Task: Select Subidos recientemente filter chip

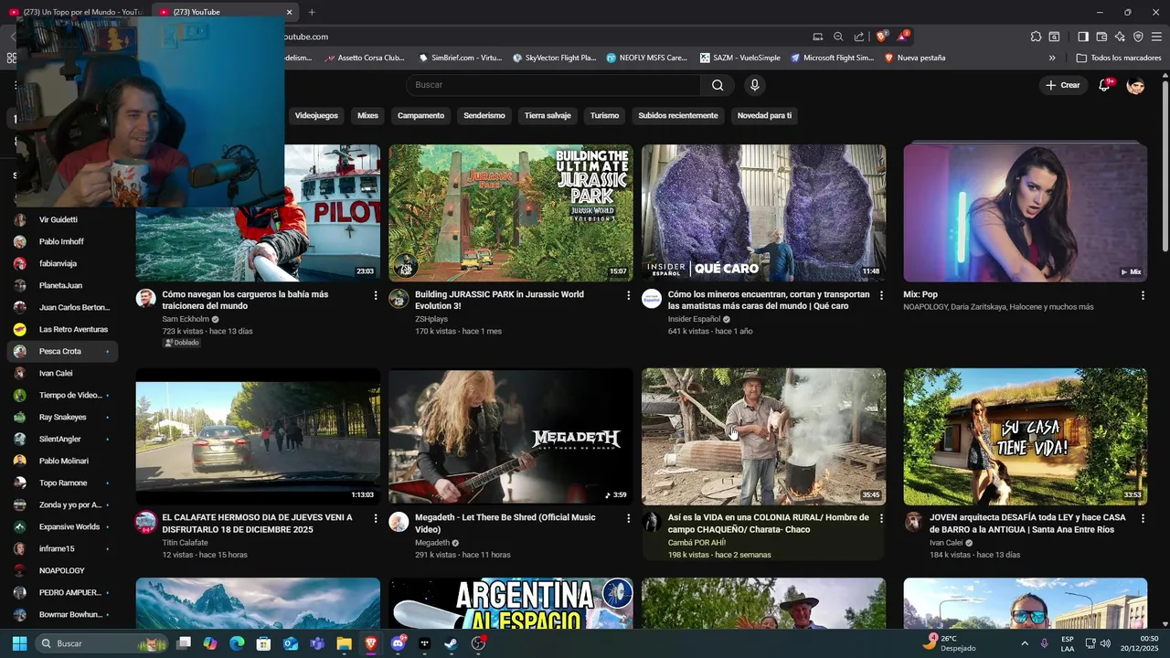Action: [x=678, y=116]
